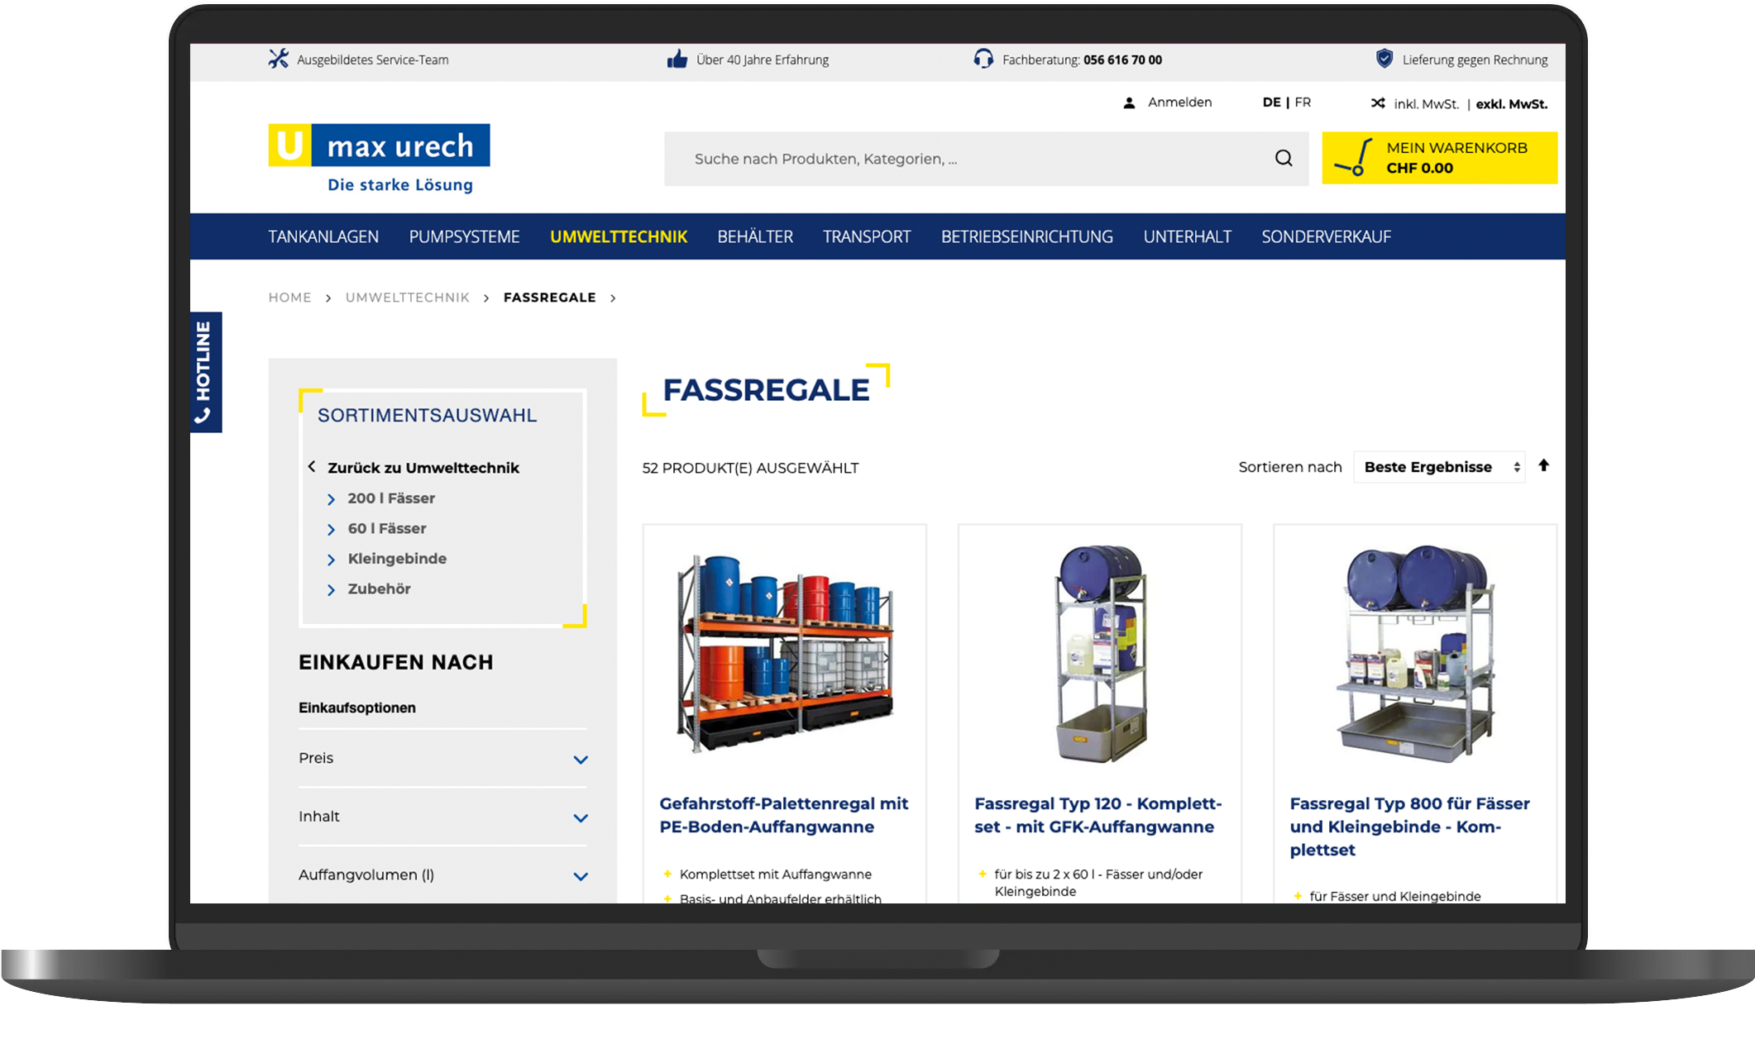Click into the product search field
Image resolution: width=1755 pixels, height=1039 pixels.
(968, 159)
